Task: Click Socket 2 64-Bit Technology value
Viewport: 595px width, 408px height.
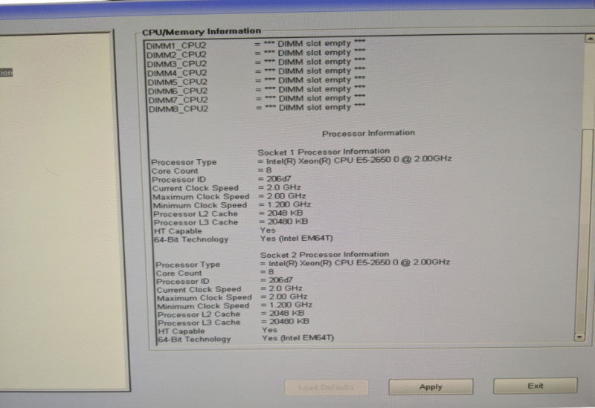Action: tap(298, 337)
